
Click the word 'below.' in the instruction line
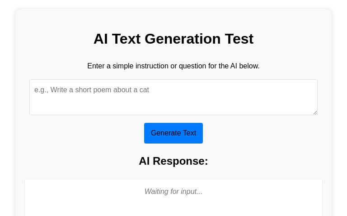pos(249,66)
